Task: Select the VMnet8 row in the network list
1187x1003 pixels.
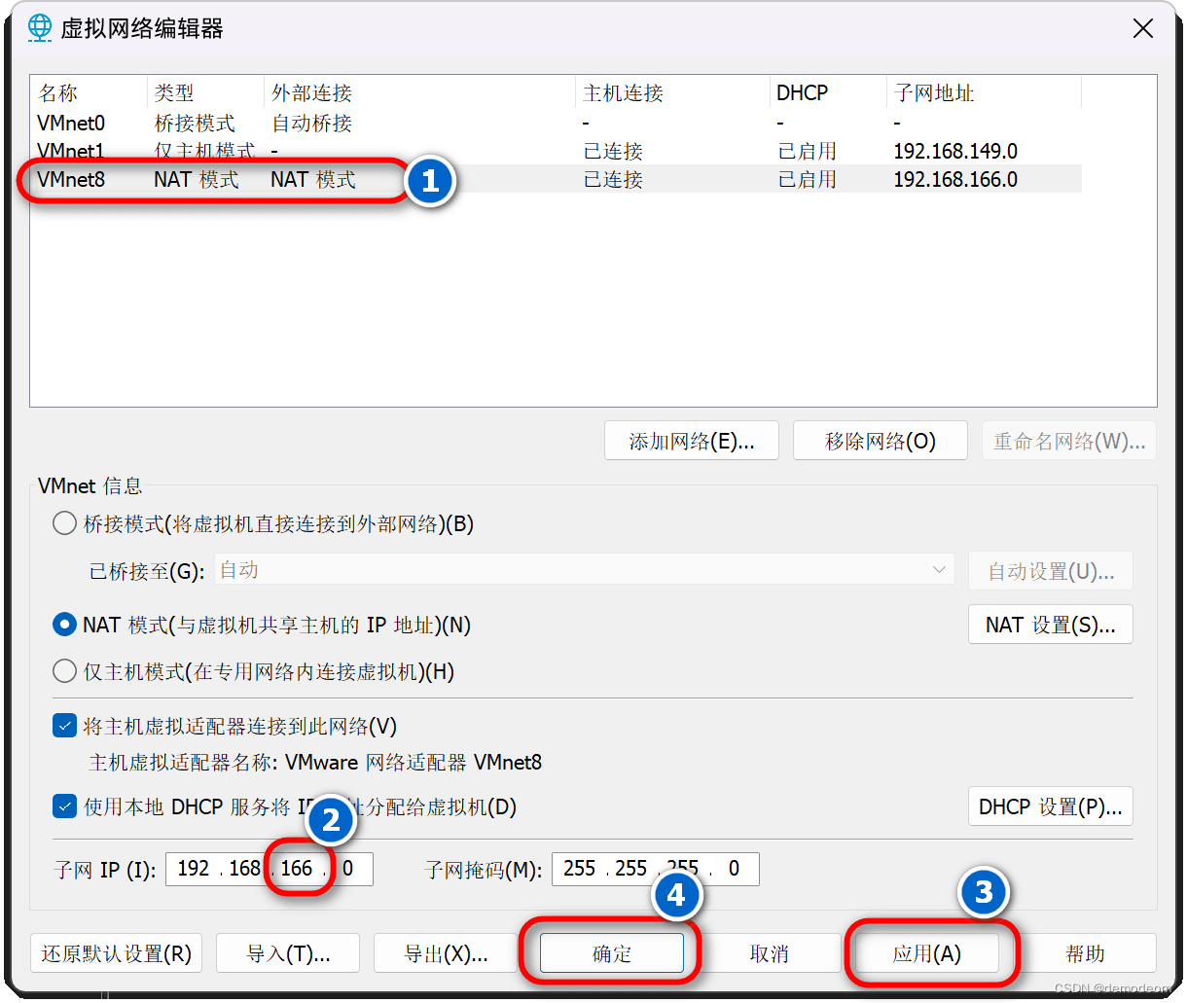Action: (x=556, y=180)
